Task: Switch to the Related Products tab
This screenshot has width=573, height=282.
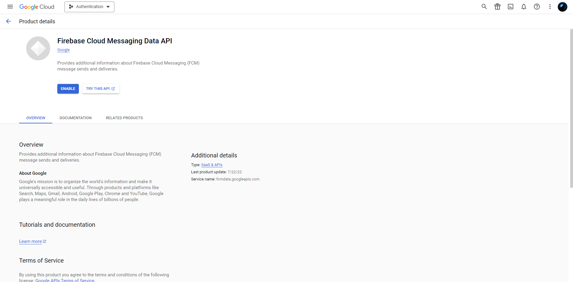Action: [x=124, y=118]
